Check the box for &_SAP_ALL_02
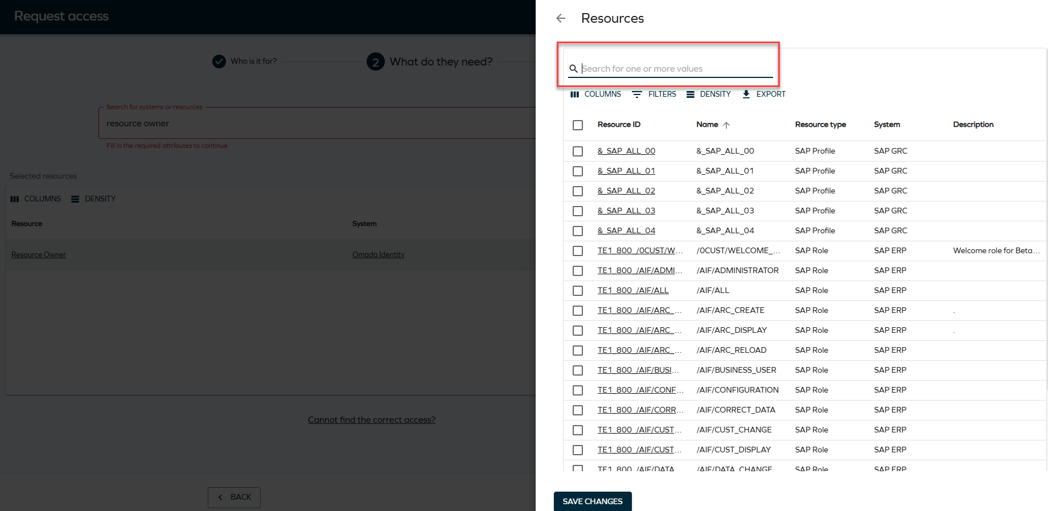The width and height of the screenshot is (1048, 511). tap(578, 191)
